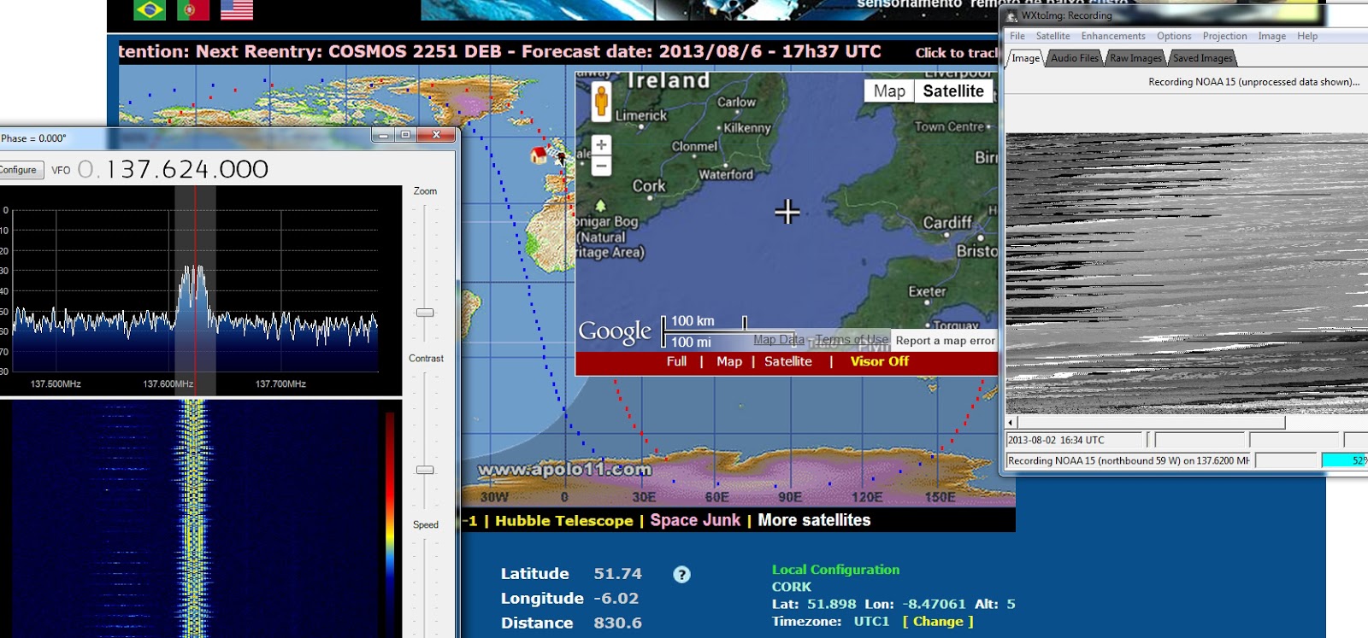The image size is (1368, 638).
Task: Click the VFO frequency 137.624.000 display
Action: coord(174,169)
